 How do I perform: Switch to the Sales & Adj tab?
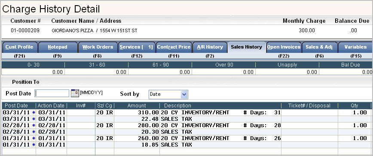(319, 47)
